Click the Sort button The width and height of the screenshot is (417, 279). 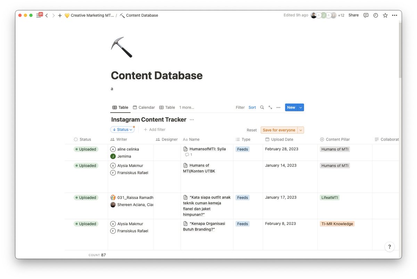click(252, 108)
